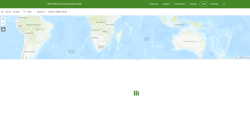Switch to the Design tab
The height and width of the screenshot is (121, 250).
coord(166,4)
